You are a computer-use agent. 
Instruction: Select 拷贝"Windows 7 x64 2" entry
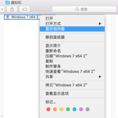[72, 85]
